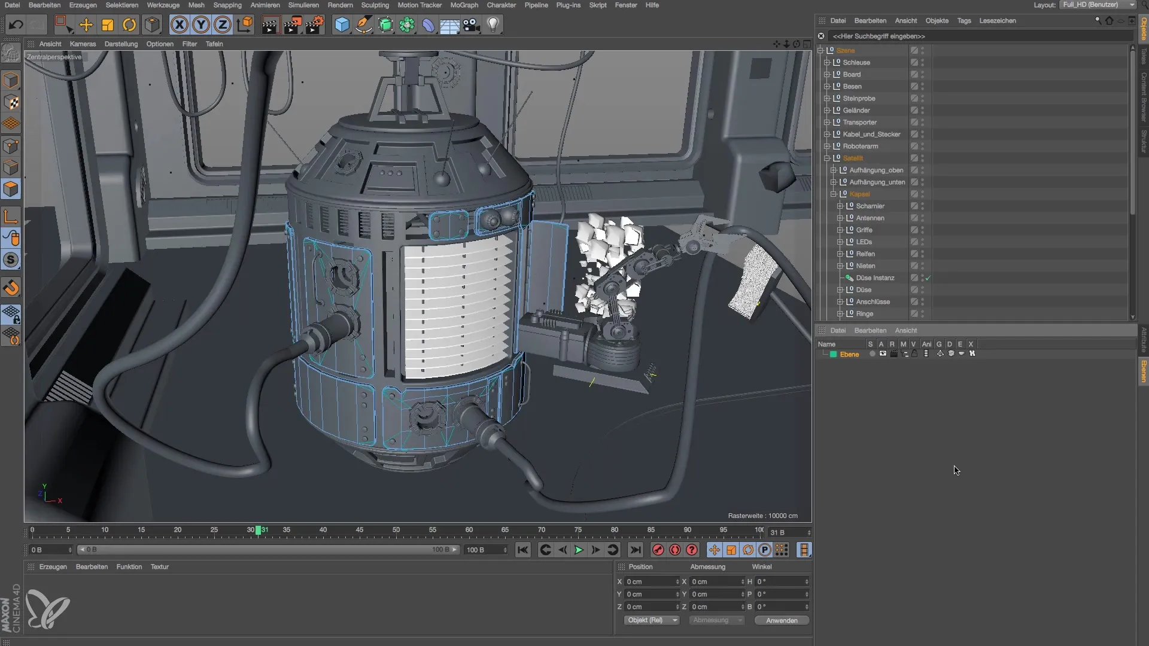Image resolution: width=1149 pixels, height=646 pixels.
Task: Open material manager Erzeugen menu
Action: click(x=53, y=566)
